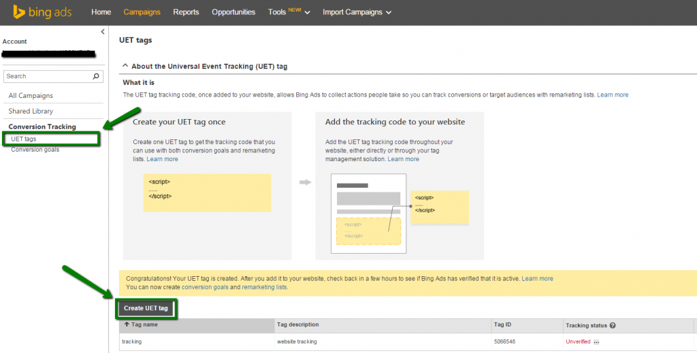697x353 pixels.
Task: Click the Tracking status help icon
Action: [613, 325]
